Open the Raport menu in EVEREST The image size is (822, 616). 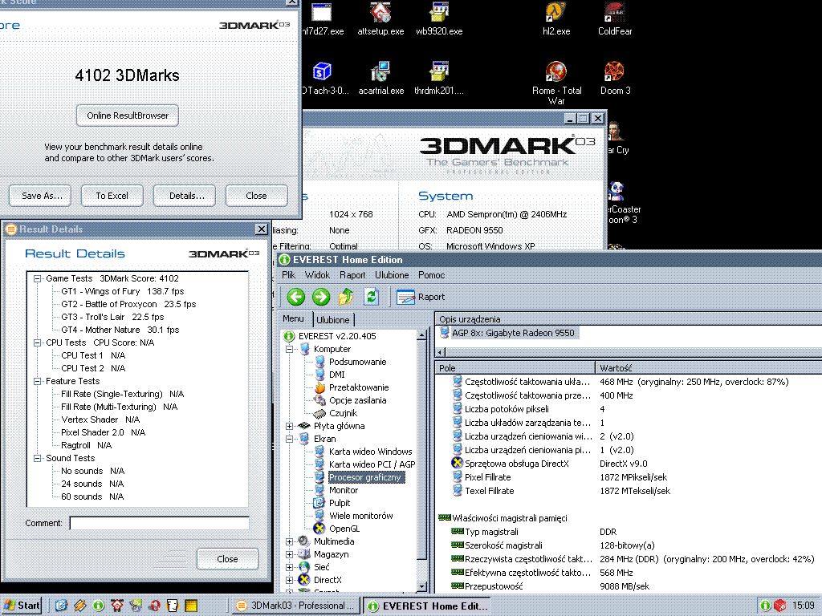coord(352,275)
